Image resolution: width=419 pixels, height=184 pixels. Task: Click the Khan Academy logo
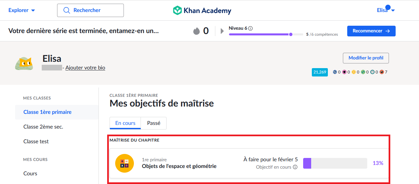[202, 10]
